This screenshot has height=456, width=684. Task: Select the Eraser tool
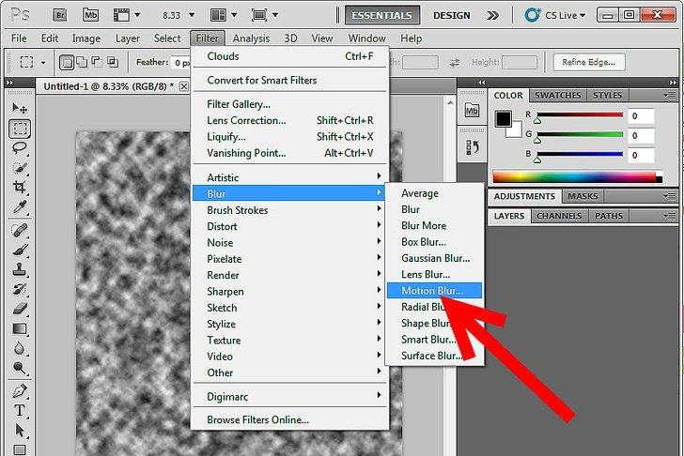pyautogui.click(x=20, y=308)
